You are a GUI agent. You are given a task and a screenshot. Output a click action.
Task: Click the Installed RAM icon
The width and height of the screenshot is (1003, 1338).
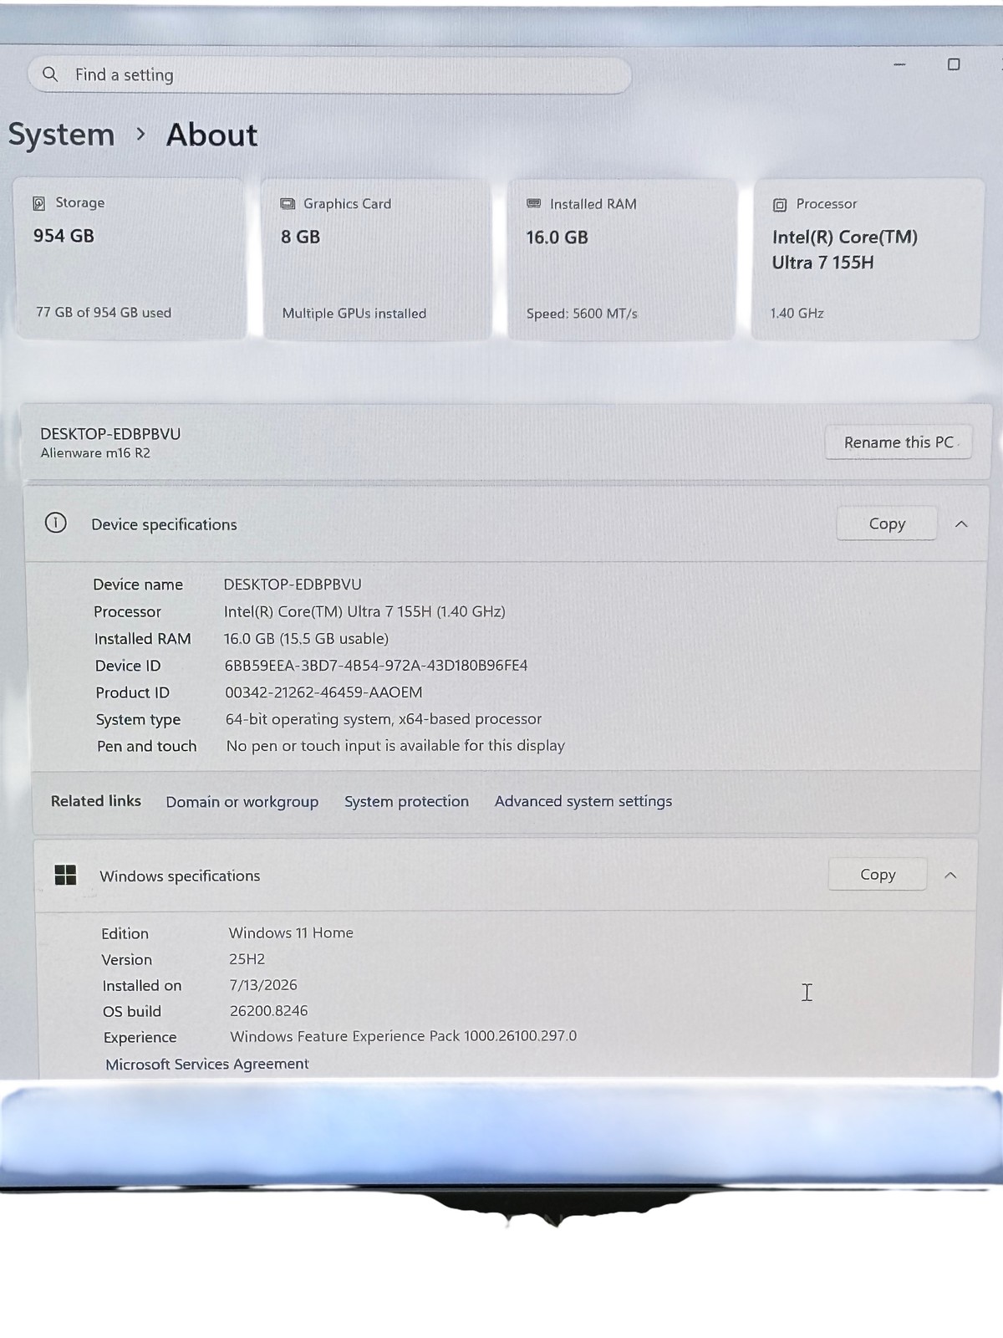533,204
